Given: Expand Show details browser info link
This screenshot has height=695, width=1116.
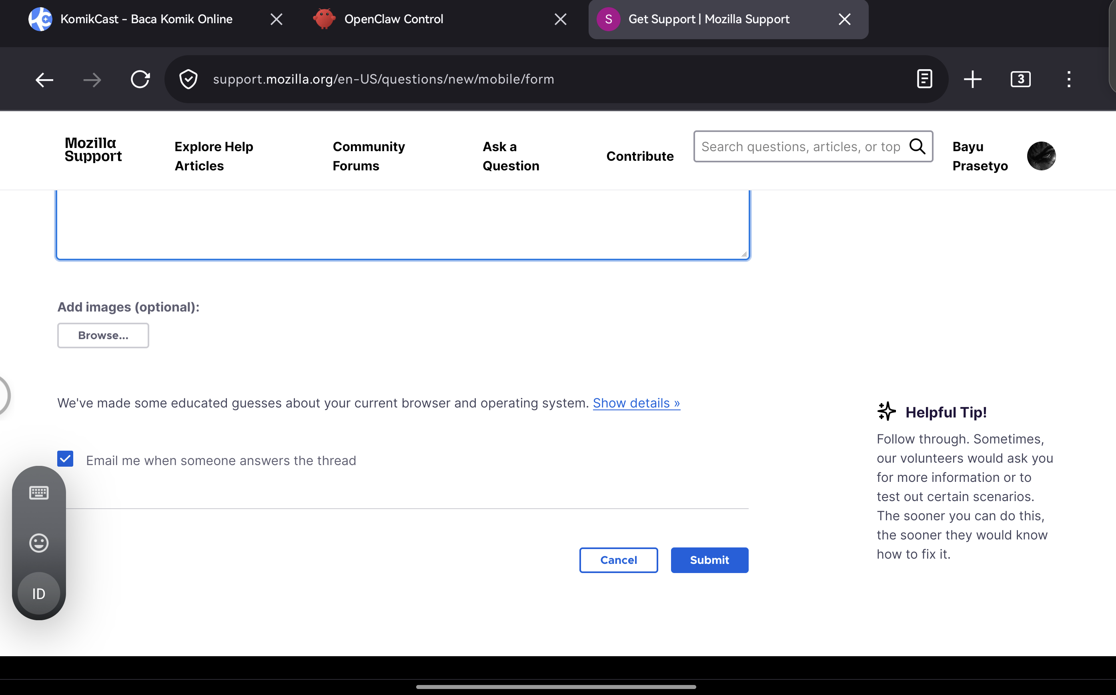Looking at the screenshot, I should point(636,403).
